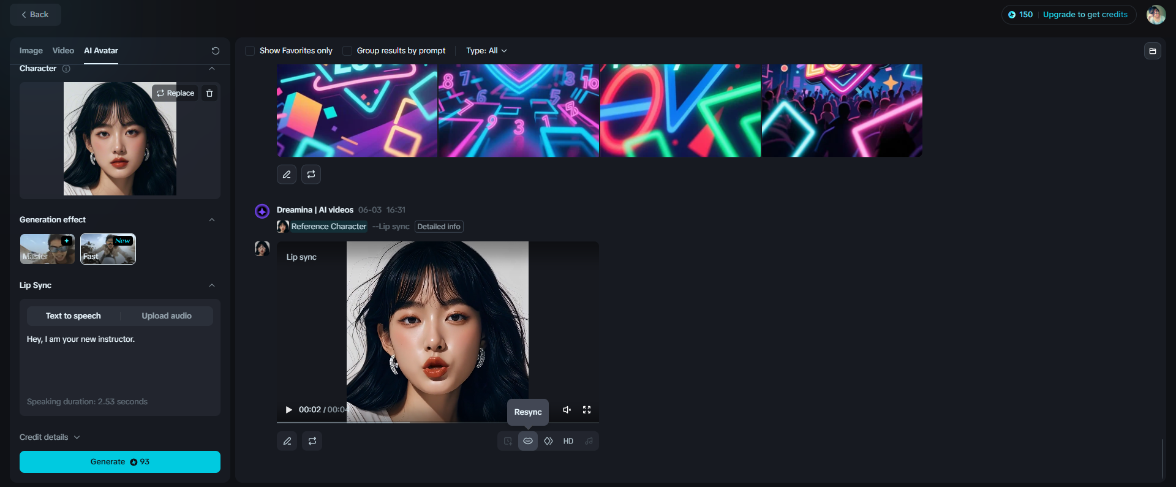Viewport: 1176px width, 487px height.
Task: Collapse the Lip Sync section
Action: coord(212,285)
